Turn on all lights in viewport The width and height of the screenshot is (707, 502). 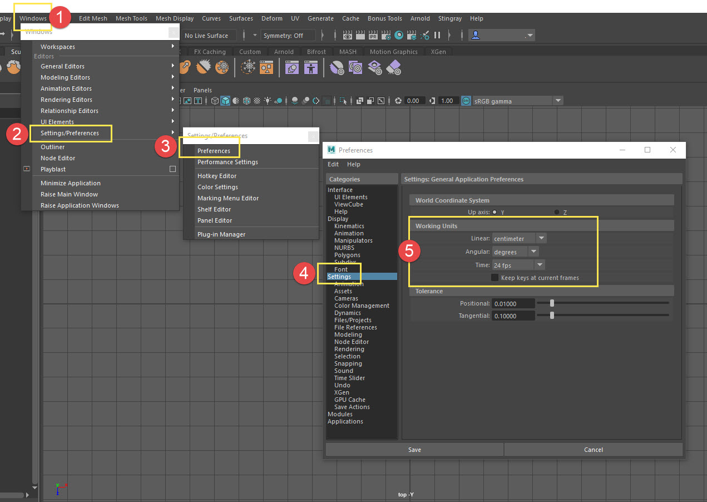point(268,101)
